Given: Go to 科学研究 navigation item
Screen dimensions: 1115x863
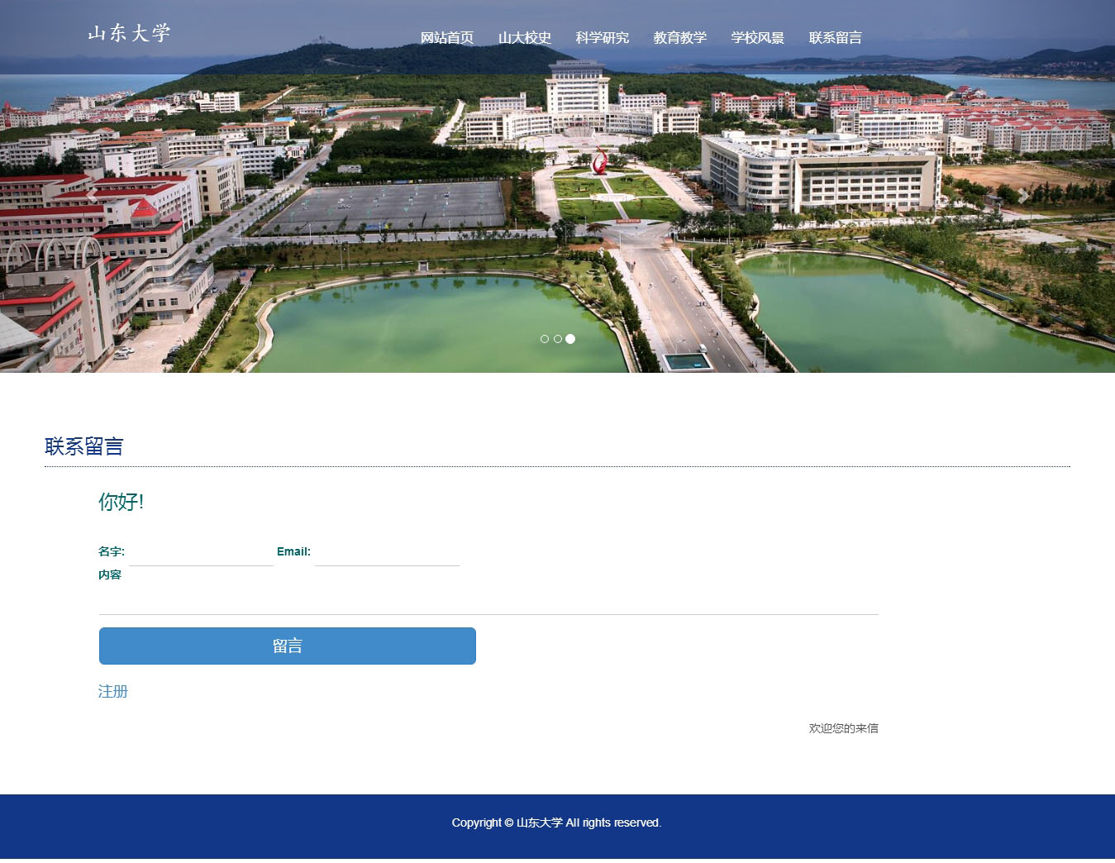Looking at the screenshot, I should pos(603,37).
